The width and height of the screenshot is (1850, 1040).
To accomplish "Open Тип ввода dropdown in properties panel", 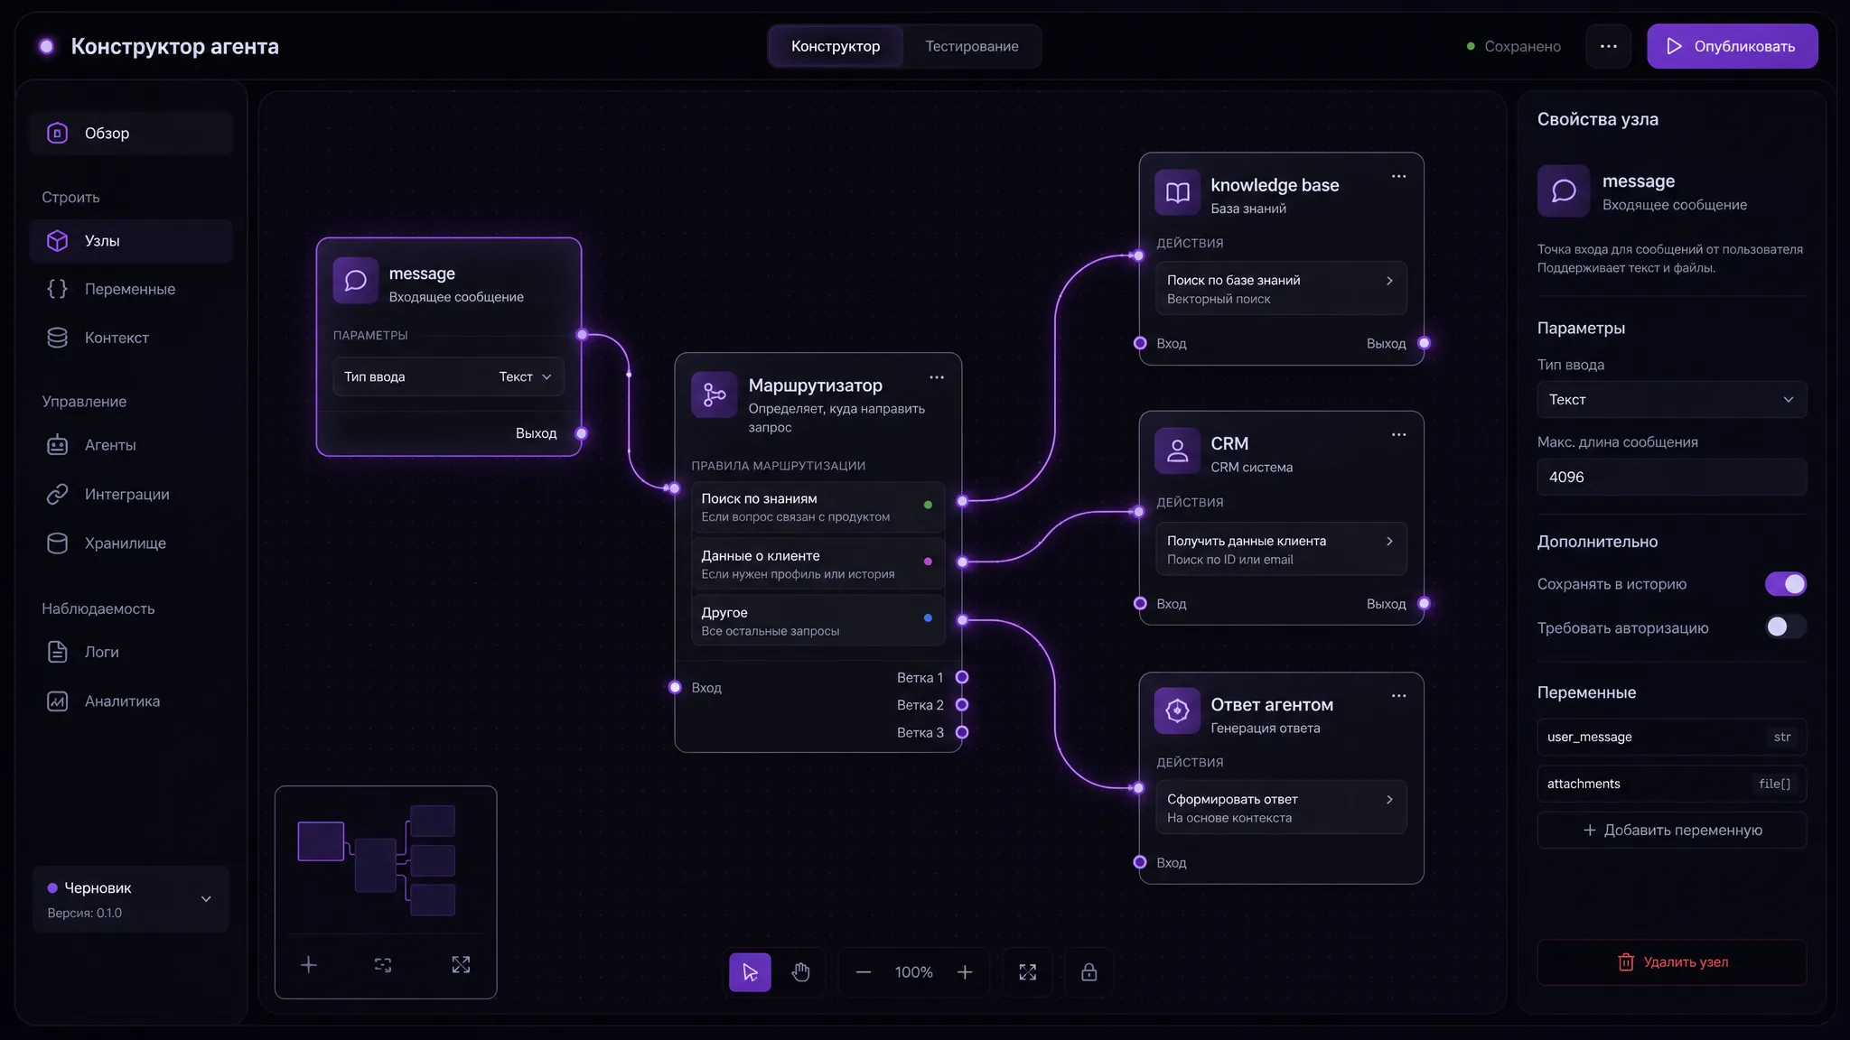I will (x=1671, y=399).
